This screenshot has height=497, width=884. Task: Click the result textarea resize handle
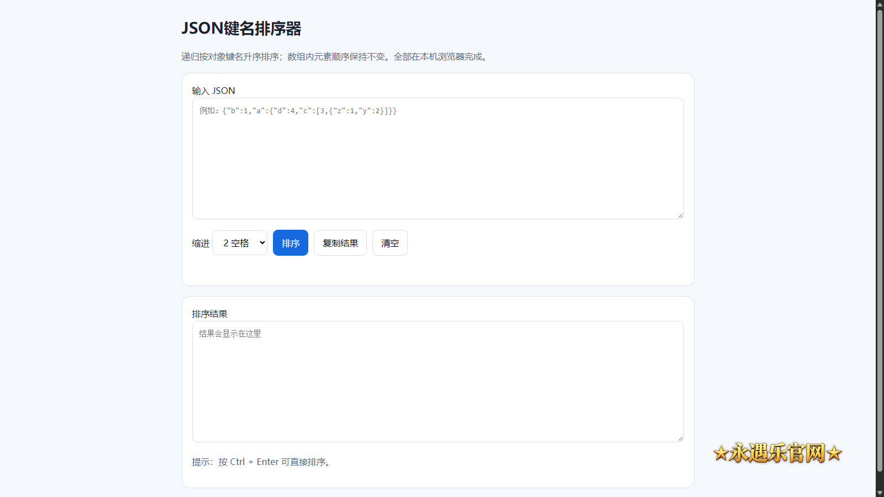[680, 438]
